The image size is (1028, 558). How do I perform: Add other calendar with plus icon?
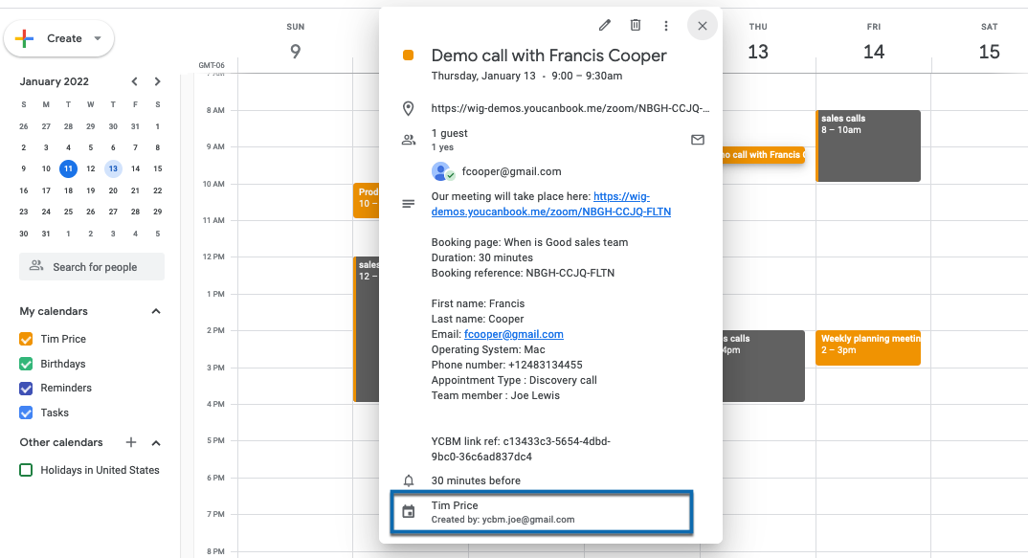(x=131, y=442)
